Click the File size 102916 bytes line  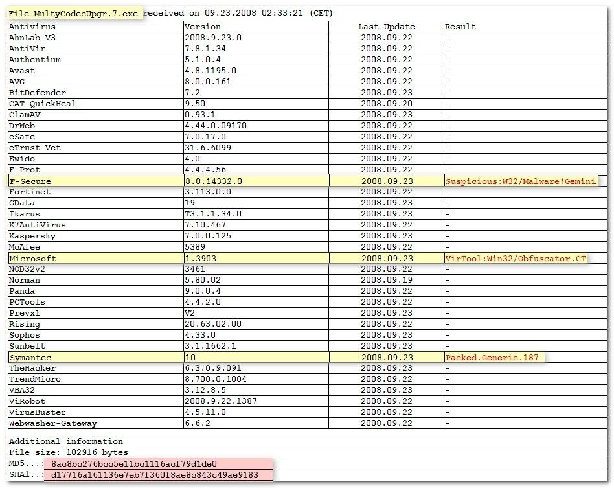68,452
